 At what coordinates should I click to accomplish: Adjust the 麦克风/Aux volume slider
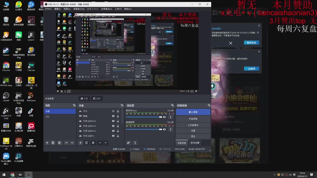tap(144, 117)
